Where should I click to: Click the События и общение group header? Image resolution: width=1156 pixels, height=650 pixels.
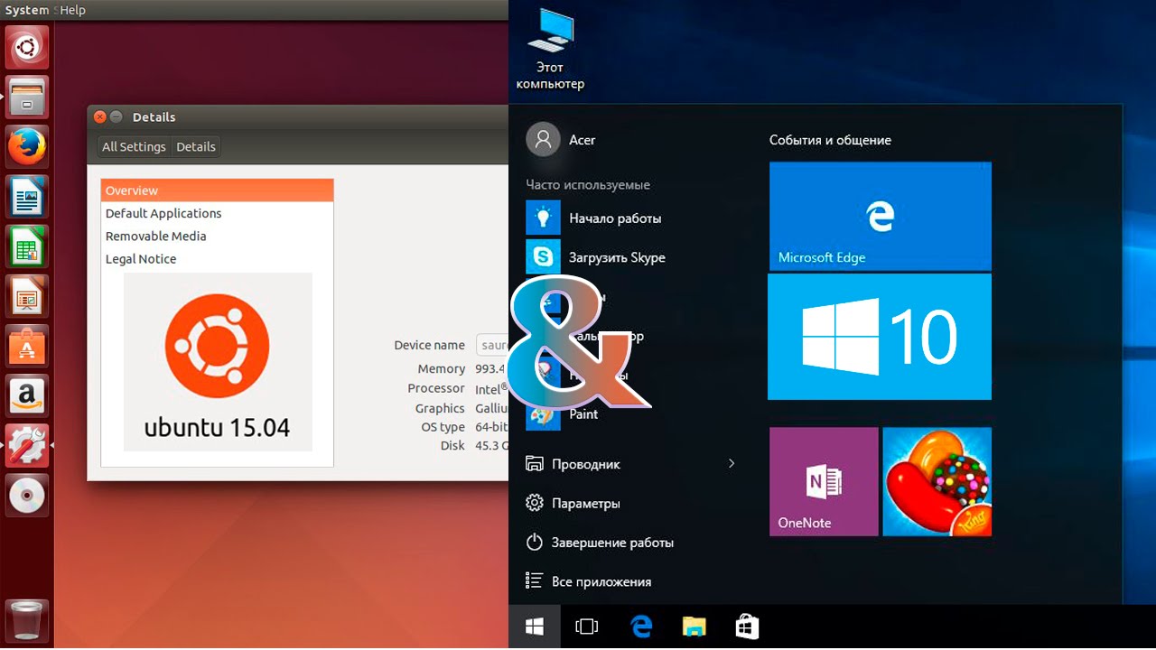(x=830, y=140)
